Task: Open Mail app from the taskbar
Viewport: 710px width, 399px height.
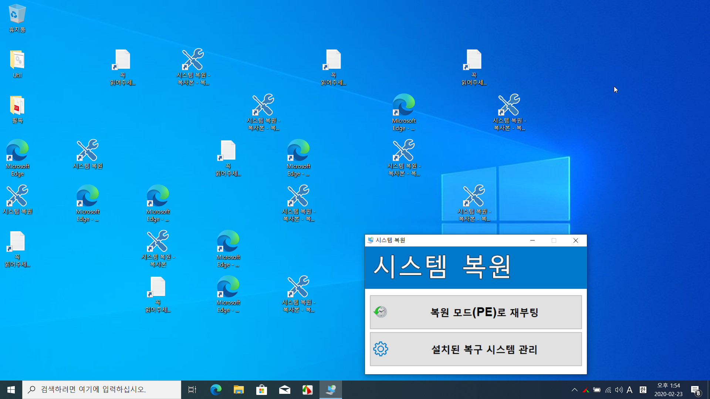Action: (x=284, y=390)
